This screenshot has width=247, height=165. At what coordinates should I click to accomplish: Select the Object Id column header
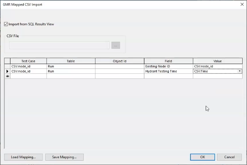pos(119,61)
